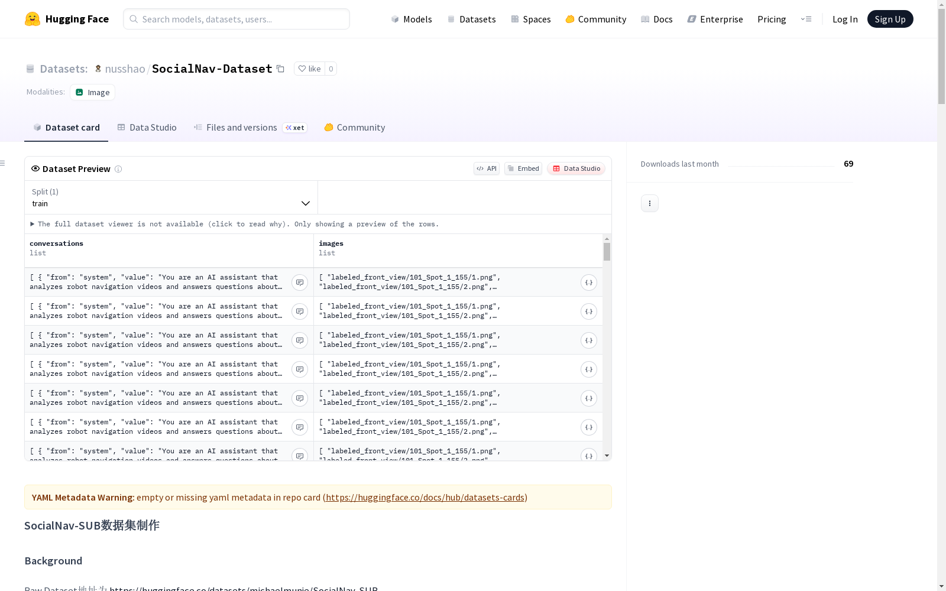The image size is (946, 591).
Task: Go to Datasets in the top navigation
Action: coord(471,19)
